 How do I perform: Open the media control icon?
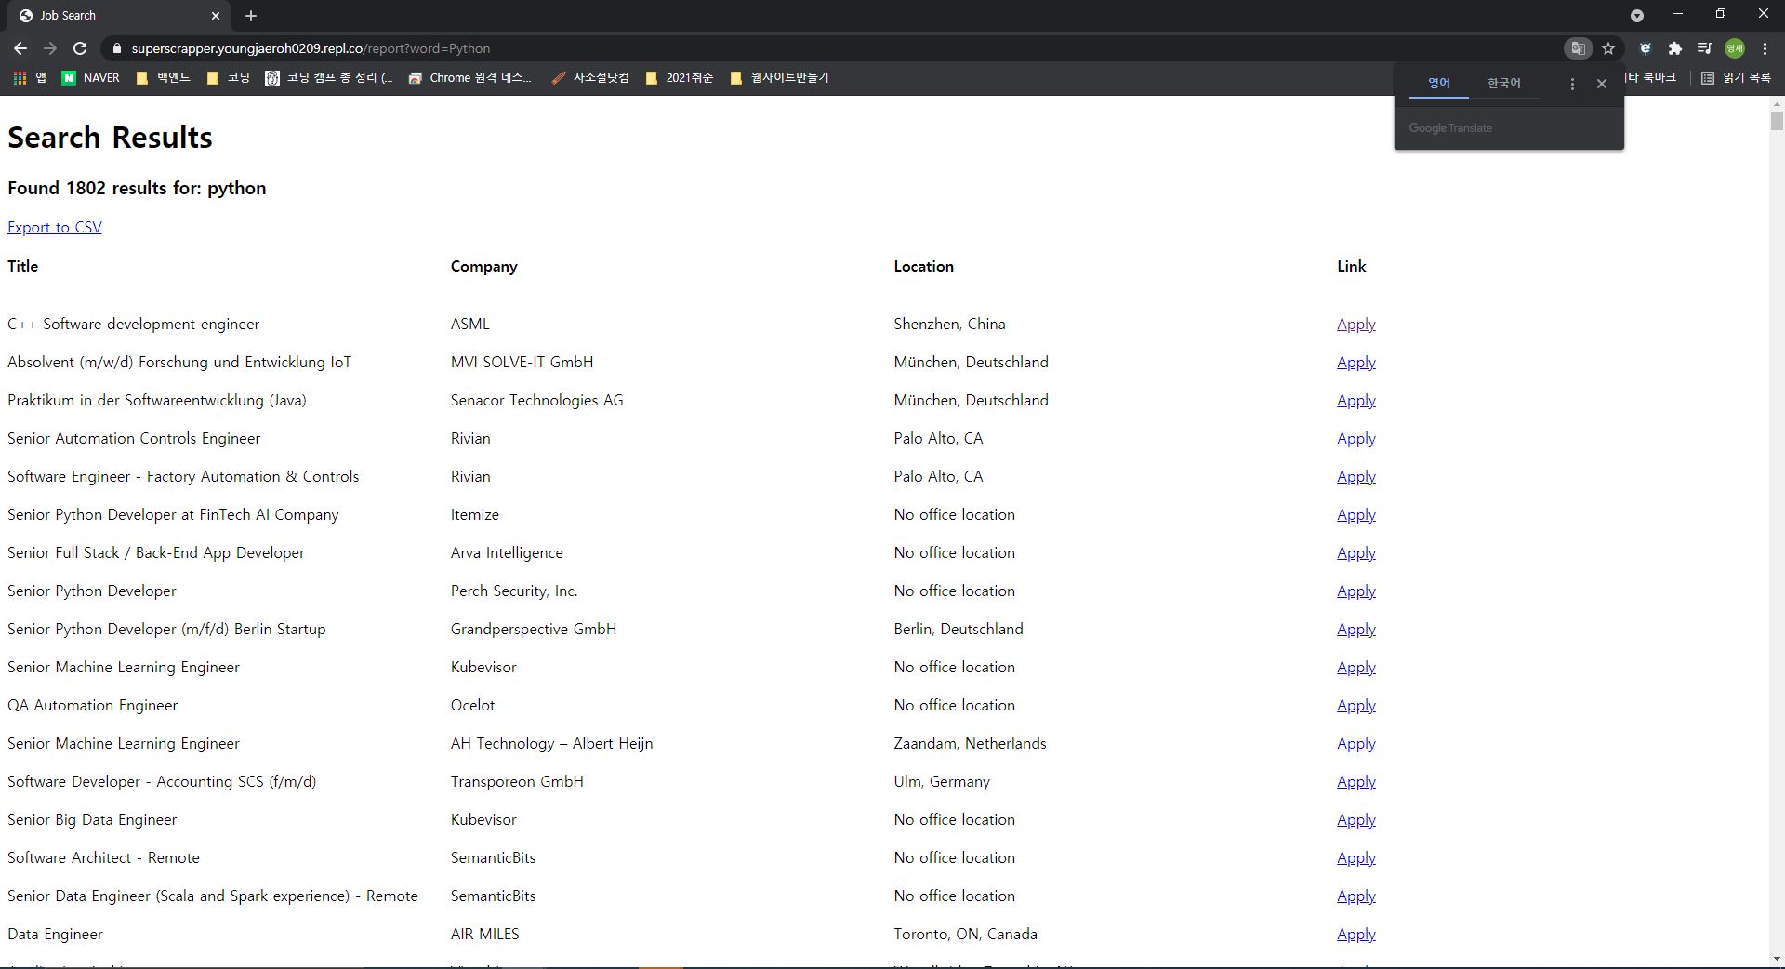coord(1704,48)
